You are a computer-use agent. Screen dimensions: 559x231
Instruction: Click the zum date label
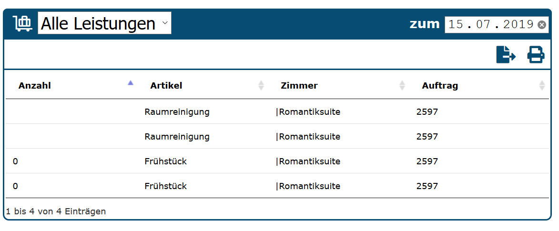[x=425, y=24]
